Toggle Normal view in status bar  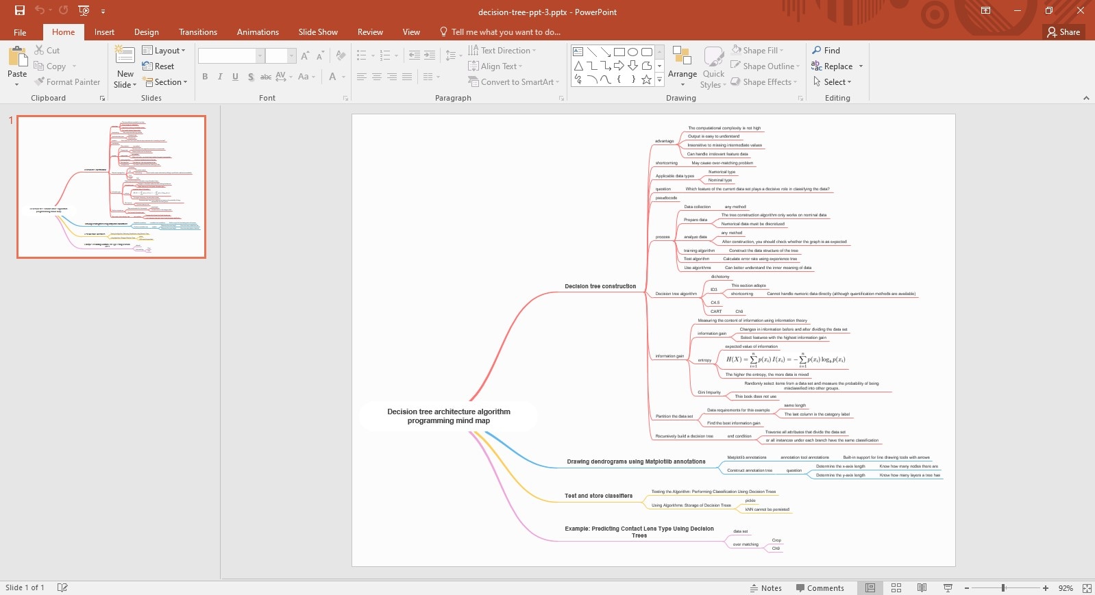click(870, 588)
